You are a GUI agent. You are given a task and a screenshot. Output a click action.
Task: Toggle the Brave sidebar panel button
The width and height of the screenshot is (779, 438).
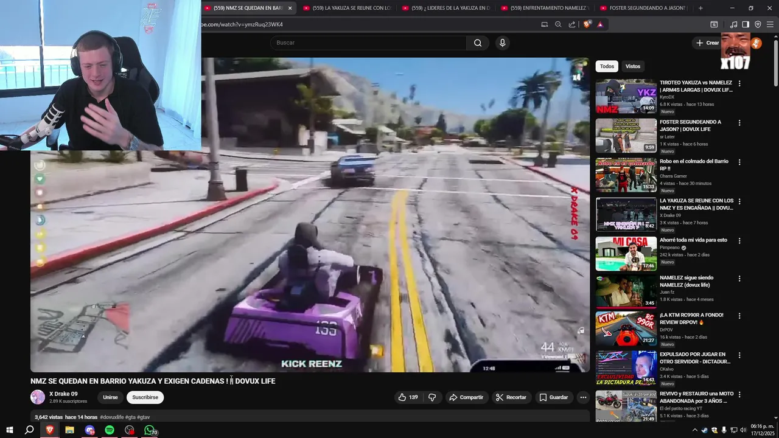(746, 24)
